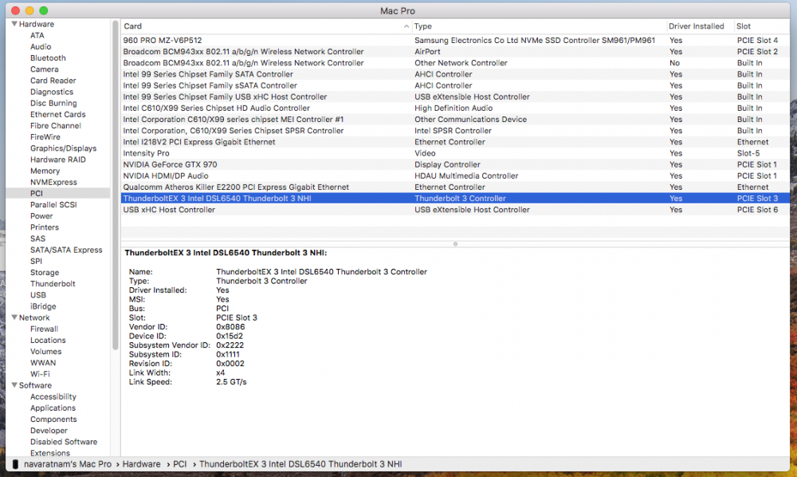Select Ethernet Cards in sidebar
Image resolution: width=797 pixels, height=477 pixels.
tap(57, 114)
